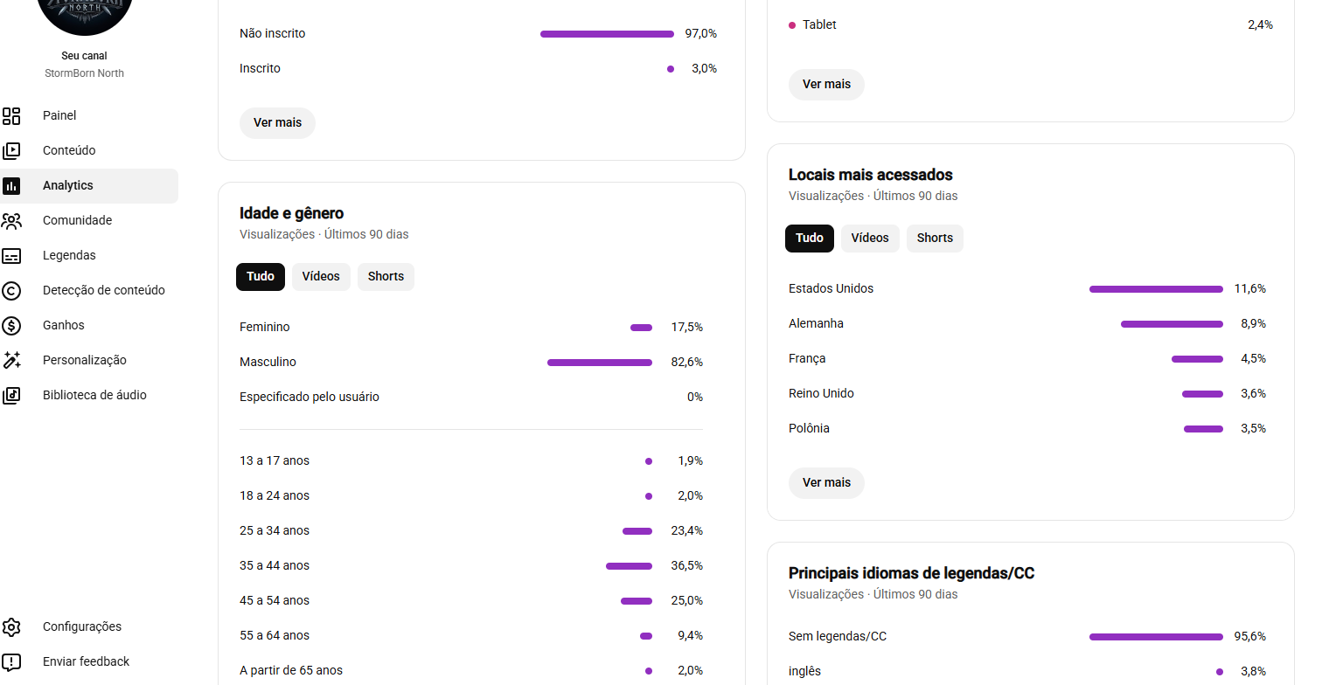Image resolution: width=1329 pixels, height=685 pixels.
Task: Open the Personalização magic wand icon
Action: pos(11,360)
